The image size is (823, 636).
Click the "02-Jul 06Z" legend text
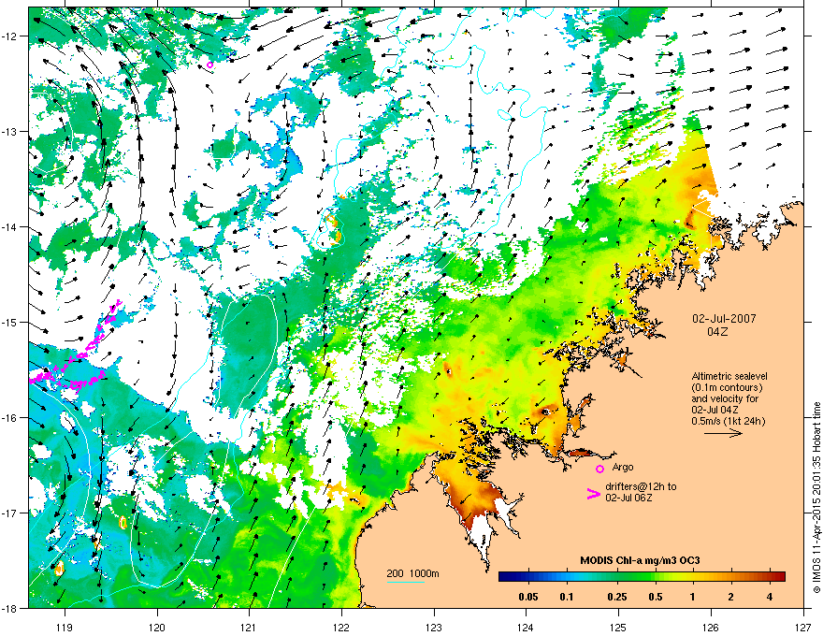tap(628, 498)
